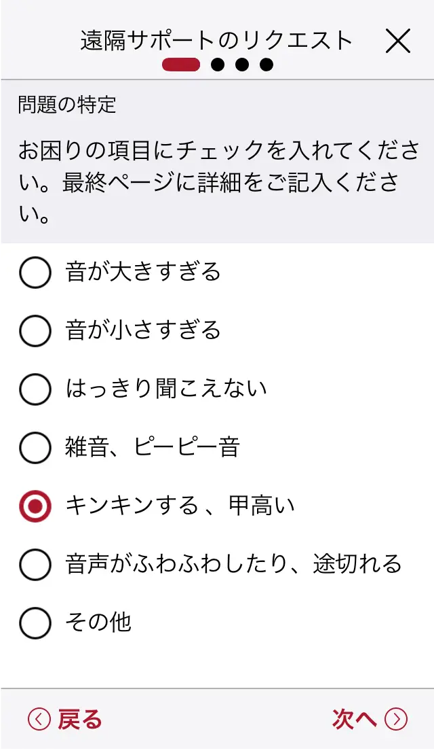Select 雑音、ピーピー音 radio button
Viewport: 434px width, 753px height.
(x=35, y=448)
